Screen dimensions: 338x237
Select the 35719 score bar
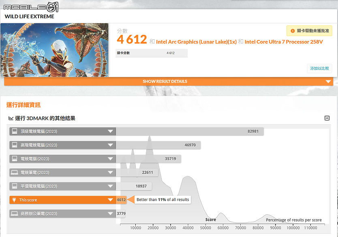(x=148, y=159)
